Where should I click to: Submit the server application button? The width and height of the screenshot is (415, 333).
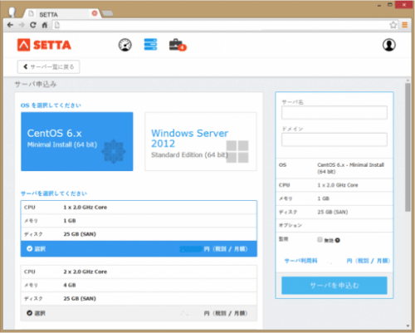[x=334, y=286]
